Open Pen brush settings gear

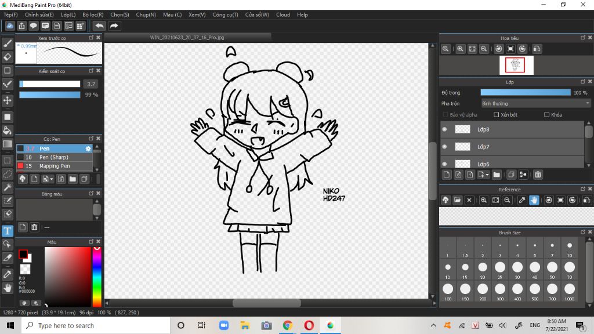tap(88, 148)
